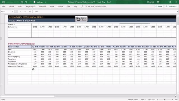The image size is (179, 101).
Task: Click the Cancel entry X icon
Action: click(20, 12)
